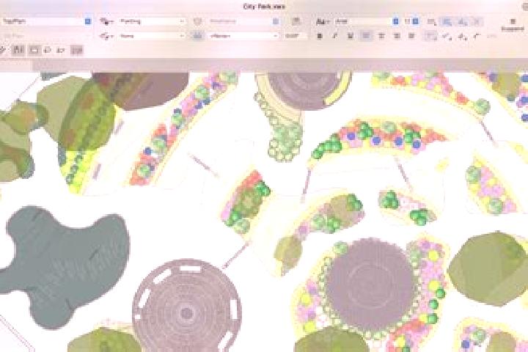Viewport: 528px width, 352px height.
Task: Toggle underline text formatting
Action: [x=351, y=36]
